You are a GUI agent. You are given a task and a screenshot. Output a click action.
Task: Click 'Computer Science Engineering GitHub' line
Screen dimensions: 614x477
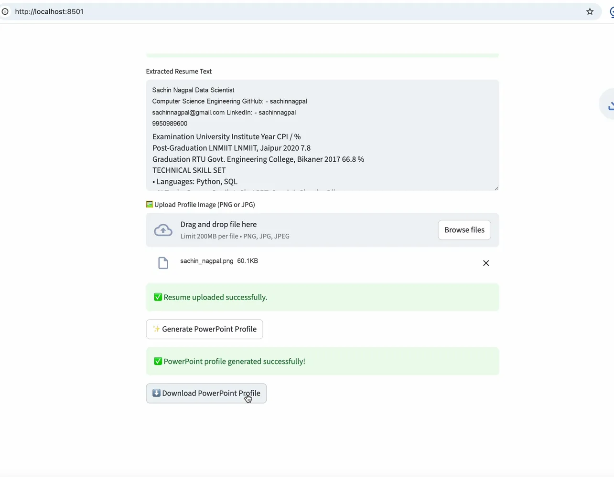coord(229,101)
